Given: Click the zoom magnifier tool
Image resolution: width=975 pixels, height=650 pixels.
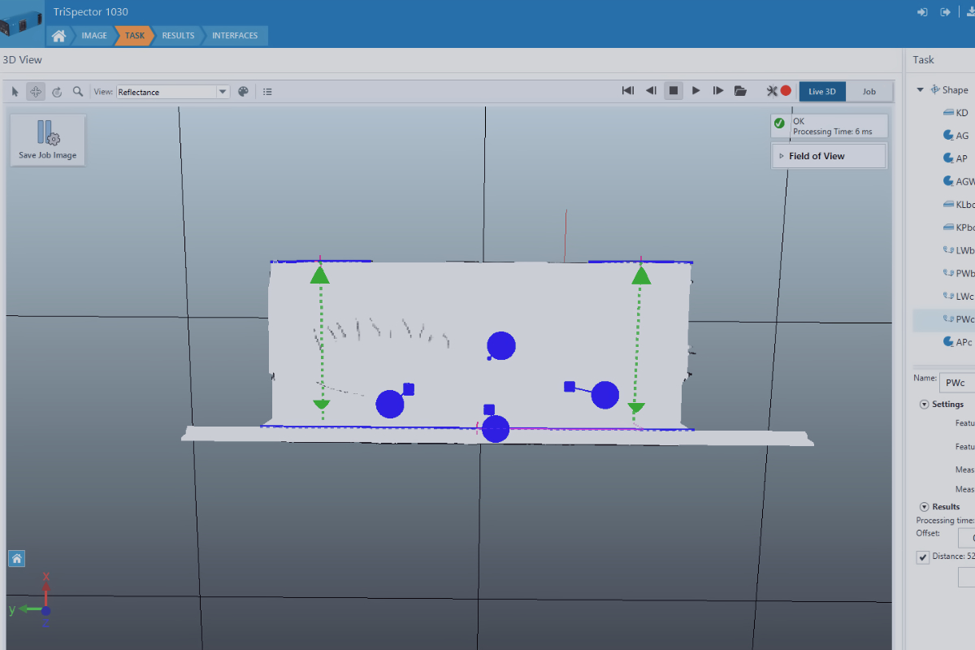Looking at the screenshot, I should click(x=78, y=92).
